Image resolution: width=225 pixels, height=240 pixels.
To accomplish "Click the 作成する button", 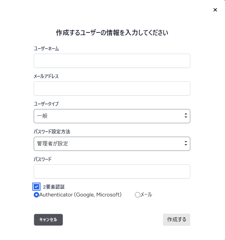I will [x=176, y=219].
